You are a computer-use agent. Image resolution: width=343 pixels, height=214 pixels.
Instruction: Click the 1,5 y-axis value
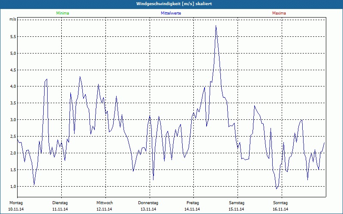(x=13, y=169)
